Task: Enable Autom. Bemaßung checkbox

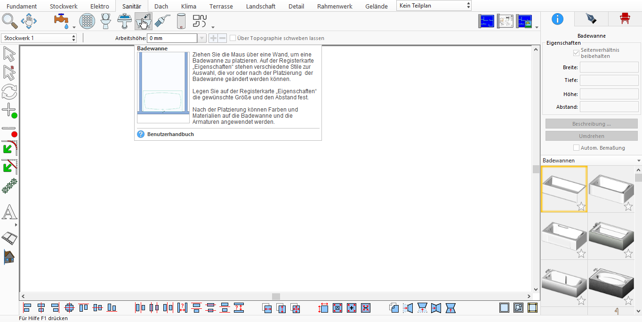Action: click(576, 148)
